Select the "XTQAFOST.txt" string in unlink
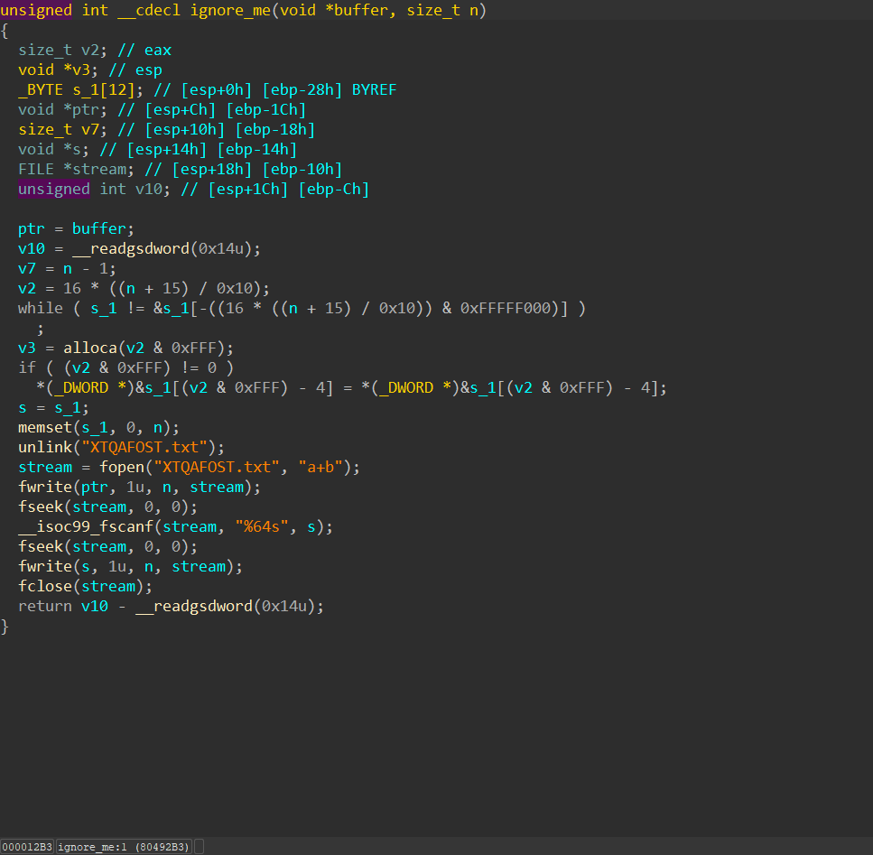873x855 pixels. tap(144, 448)
